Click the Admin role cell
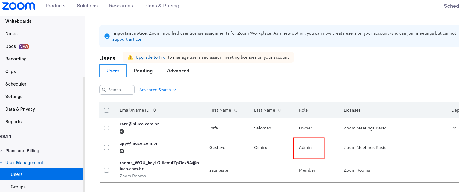The width and height of the screenshot is (459, 192). click(305, 147)
